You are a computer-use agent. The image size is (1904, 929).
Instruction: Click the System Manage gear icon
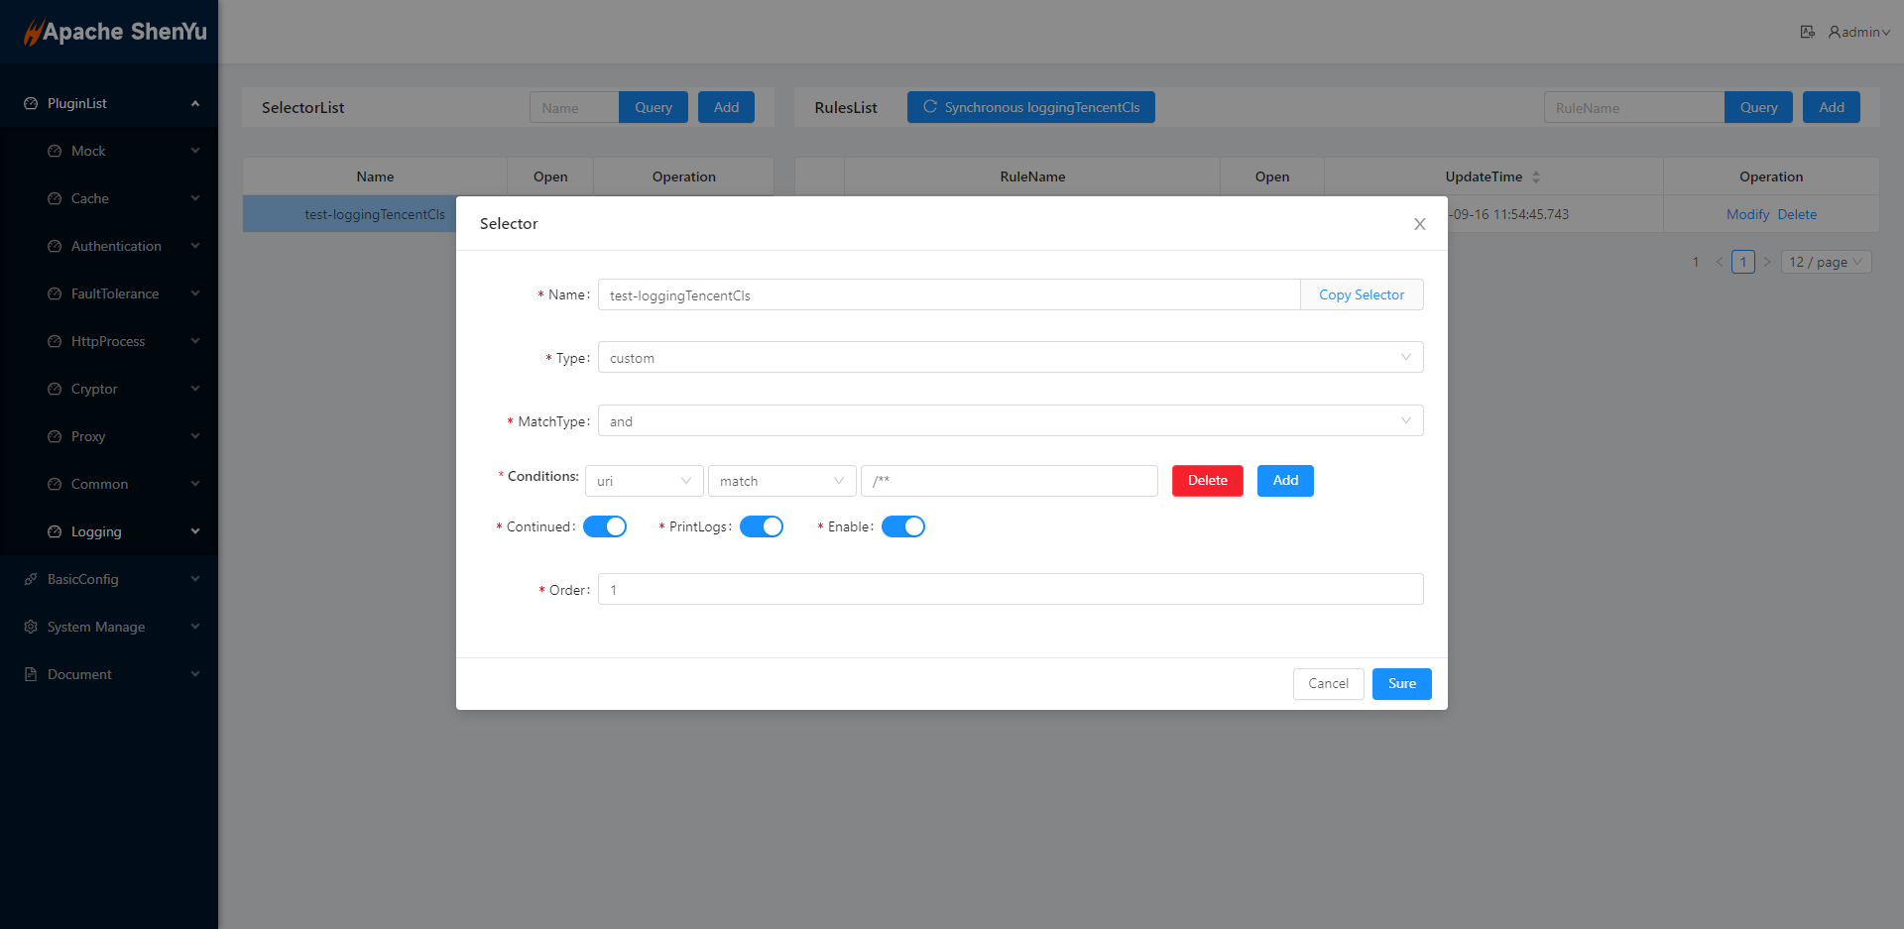[x=31, y=627]
